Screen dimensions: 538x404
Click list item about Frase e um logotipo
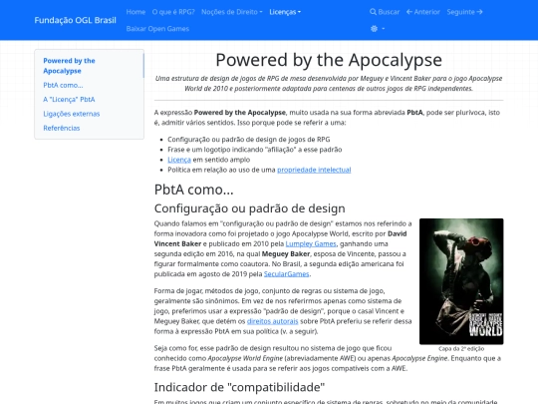click(255, 150)
